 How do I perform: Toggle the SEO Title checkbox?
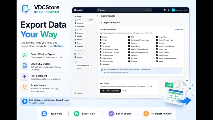[129, 61]
